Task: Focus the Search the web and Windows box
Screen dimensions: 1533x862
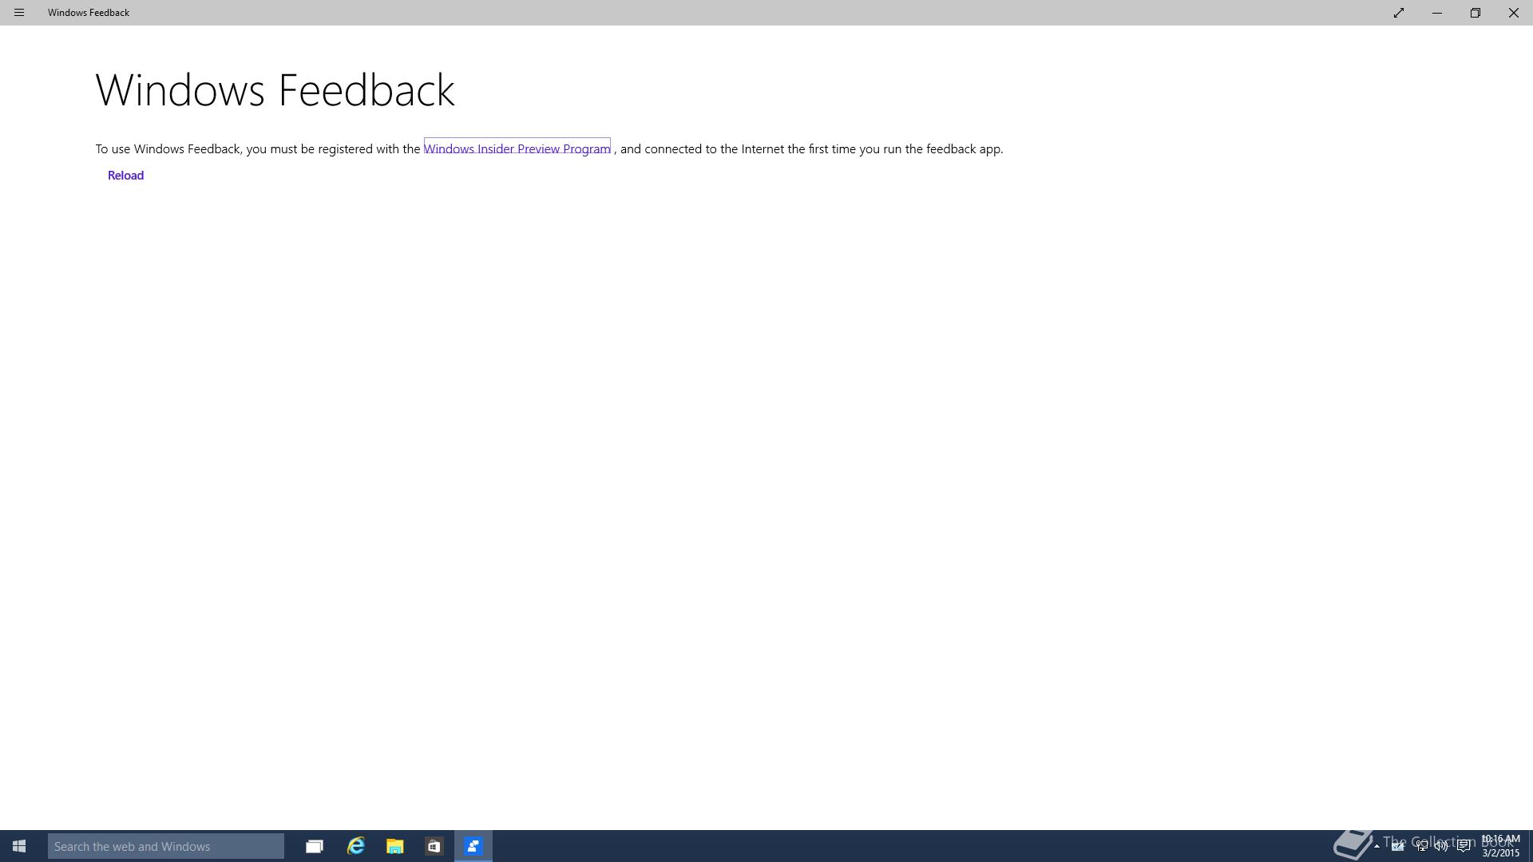Action: 166,846
